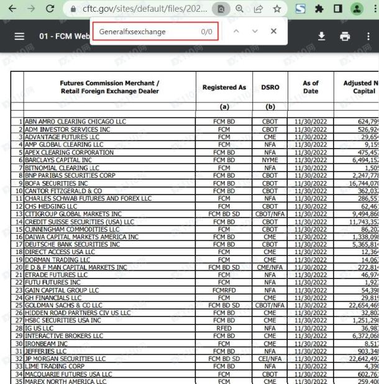
Task: Toggle the browser side panel icon
Action: pos(338,9)
